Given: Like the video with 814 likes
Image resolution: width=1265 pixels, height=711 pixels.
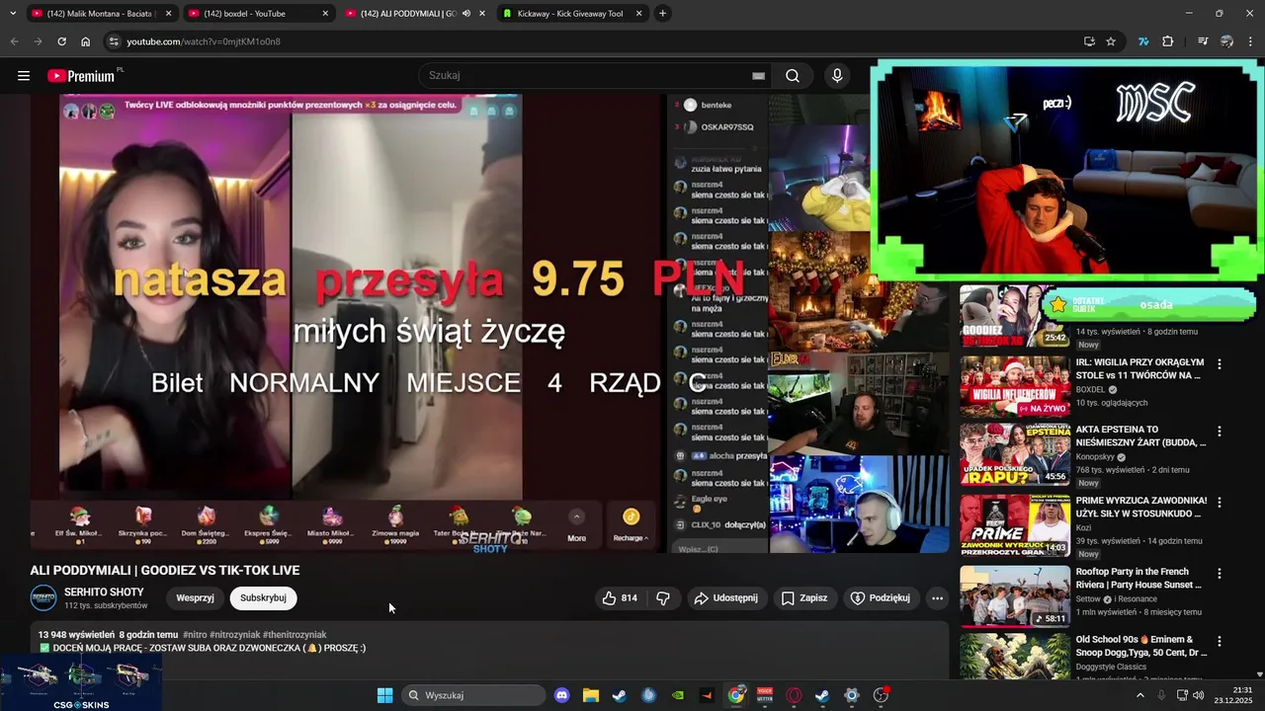Looking at the screenshot, I should tap(621, 597).
